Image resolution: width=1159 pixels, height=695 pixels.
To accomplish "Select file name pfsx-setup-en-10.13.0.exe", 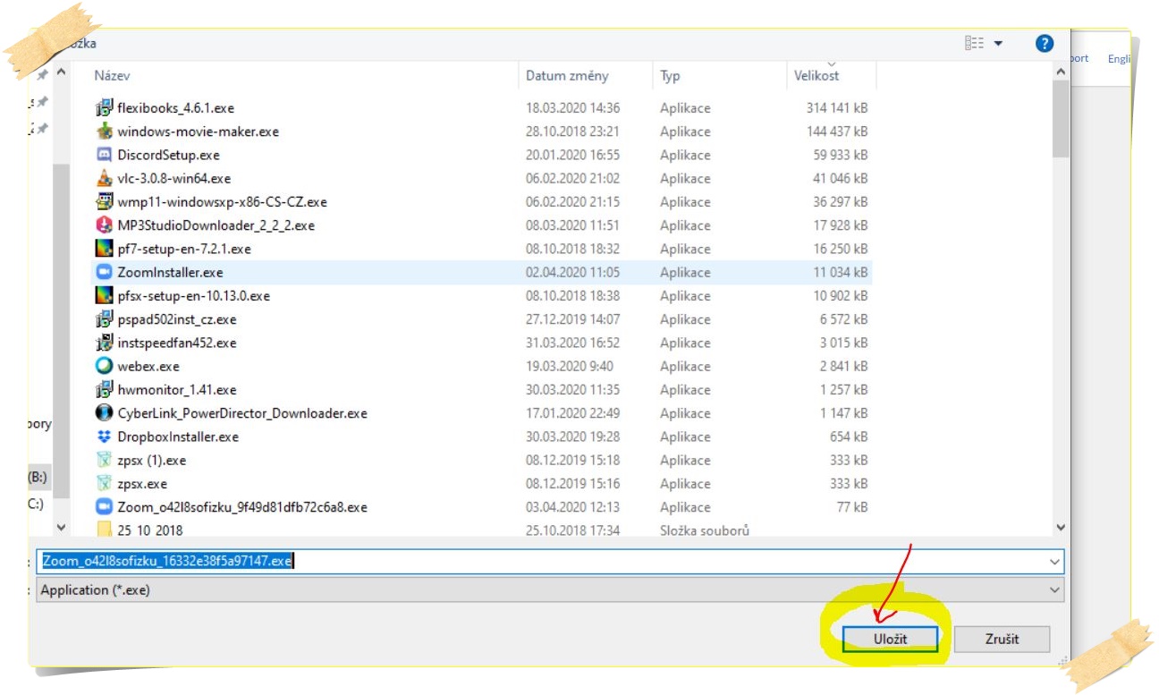I will pos(194,296).
